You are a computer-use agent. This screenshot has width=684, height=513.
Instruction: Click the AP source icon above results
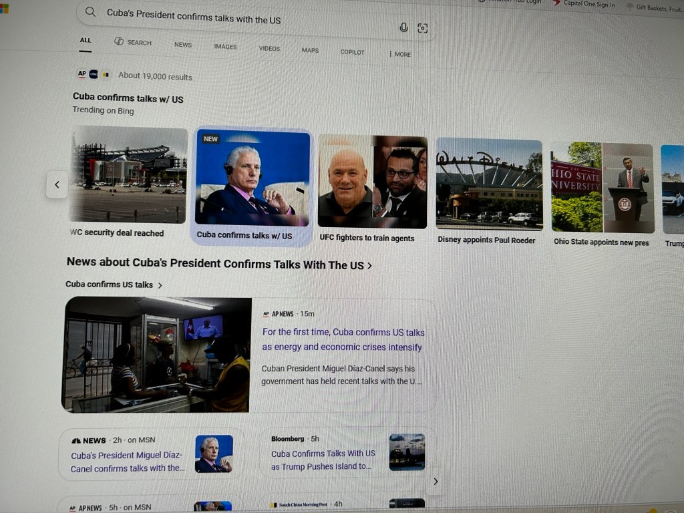(81, 74)
